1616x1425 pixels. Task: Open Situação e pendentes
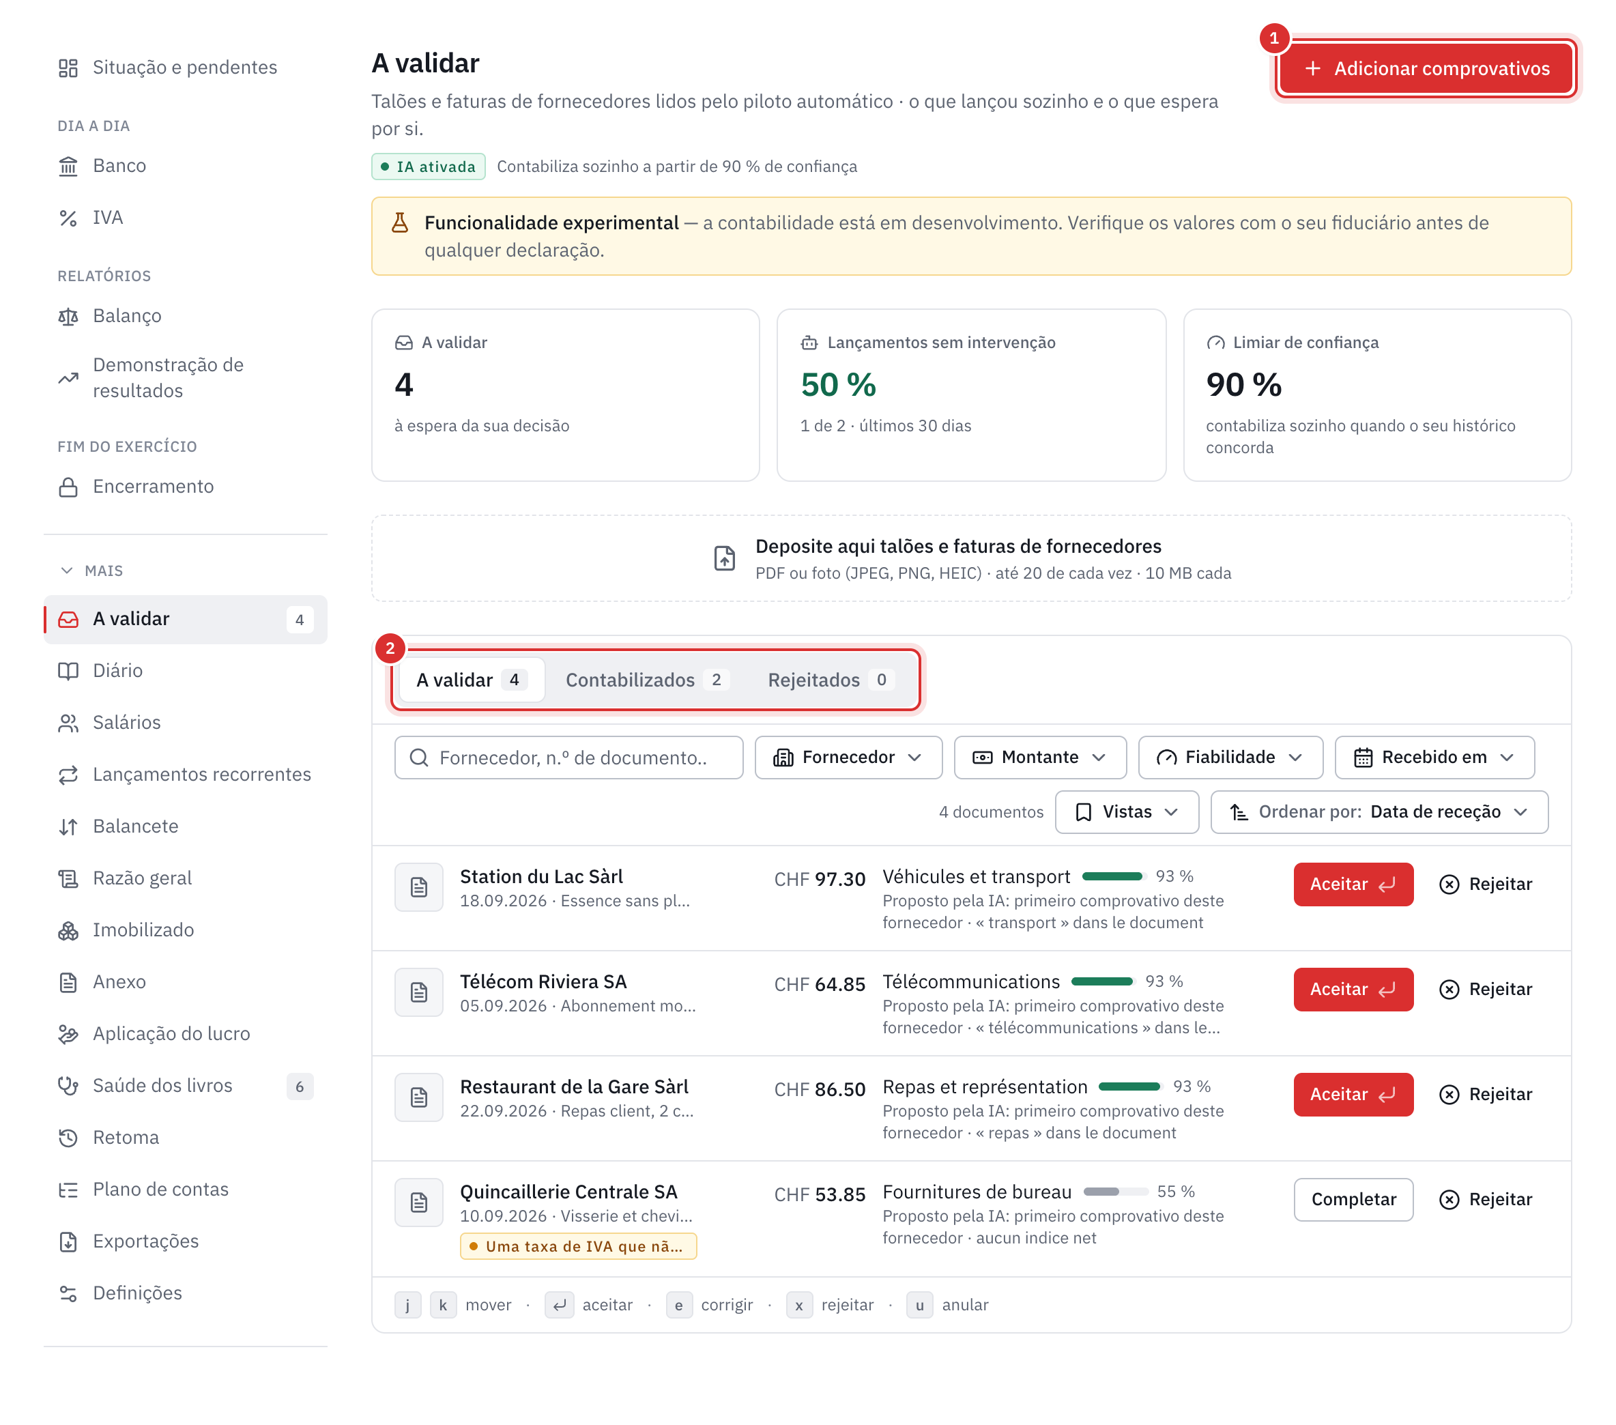185,67
